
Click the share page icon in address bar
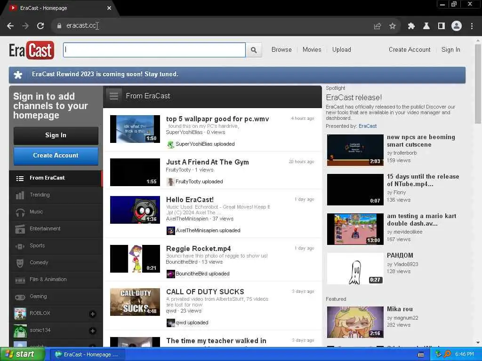[x=378, y=26]
